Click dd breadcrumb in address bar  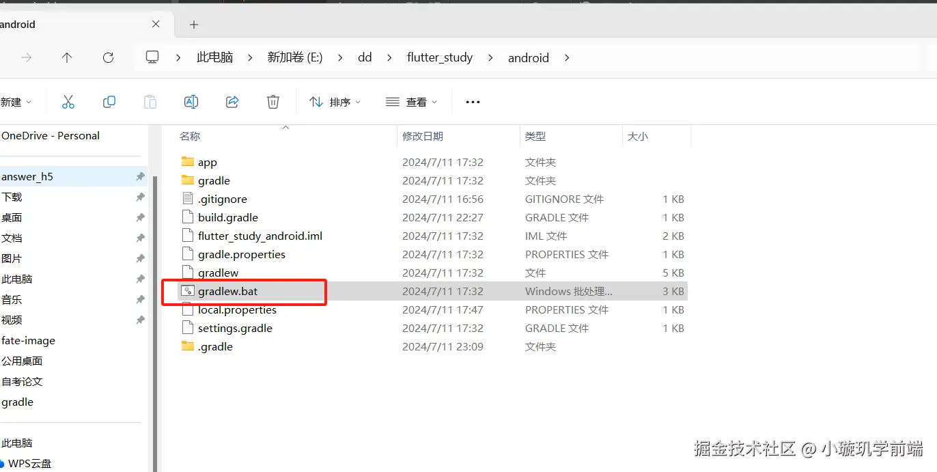pos(365,58)
